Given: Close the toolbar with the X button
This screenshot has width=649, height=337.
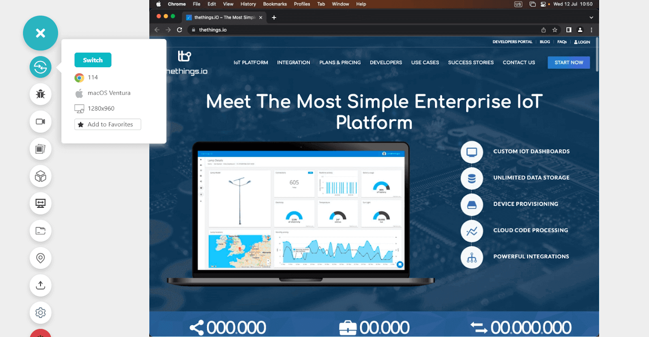Looking at the screenshot, I should pos(41,33).
